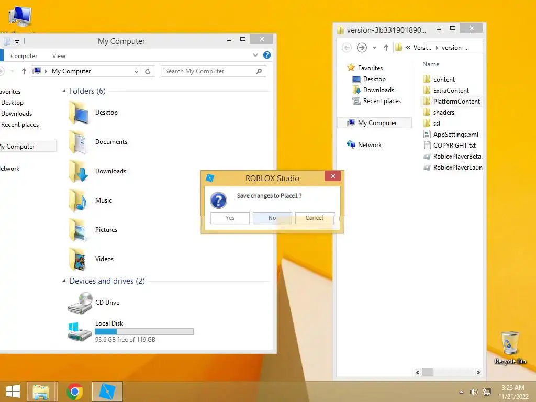Open the Desktop folder in My Computer
536x402 pixels.
(80, 113)
